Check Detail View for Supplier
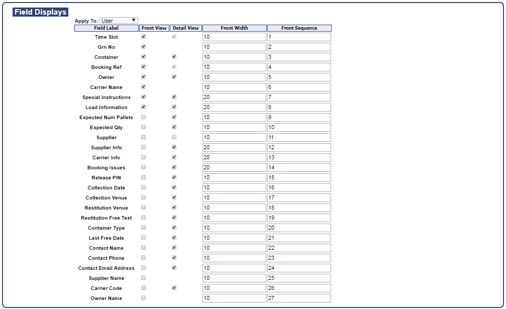 (x=174, y=137)
